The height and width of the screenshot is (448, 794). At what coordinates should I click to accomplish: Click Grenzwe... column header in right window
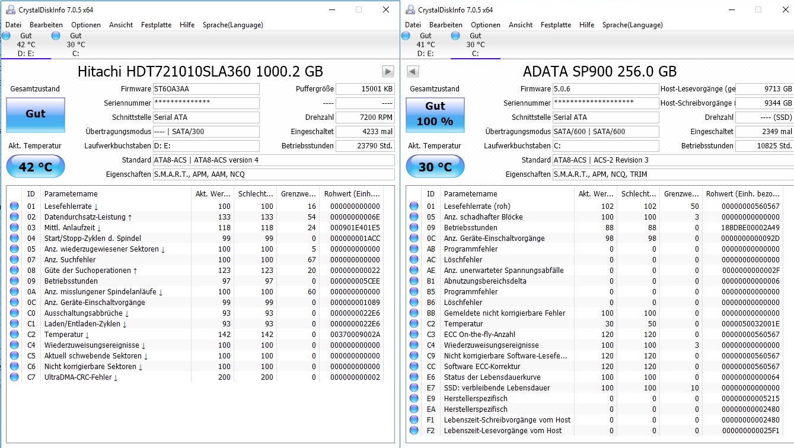[x=681, y=194]
